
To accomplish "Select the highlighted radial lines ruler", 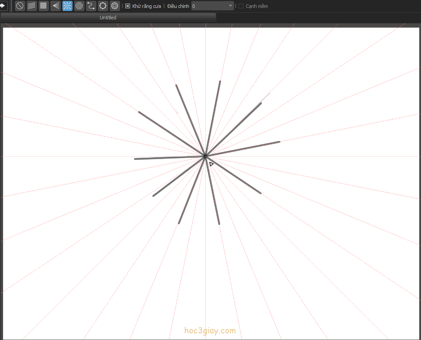I will (x=67, y=6).
